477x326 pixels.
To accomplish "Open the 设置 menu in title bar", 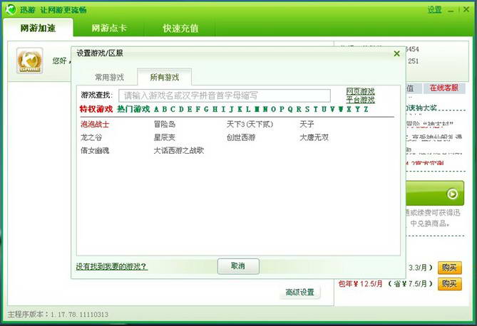I will [x=434, y=9].
